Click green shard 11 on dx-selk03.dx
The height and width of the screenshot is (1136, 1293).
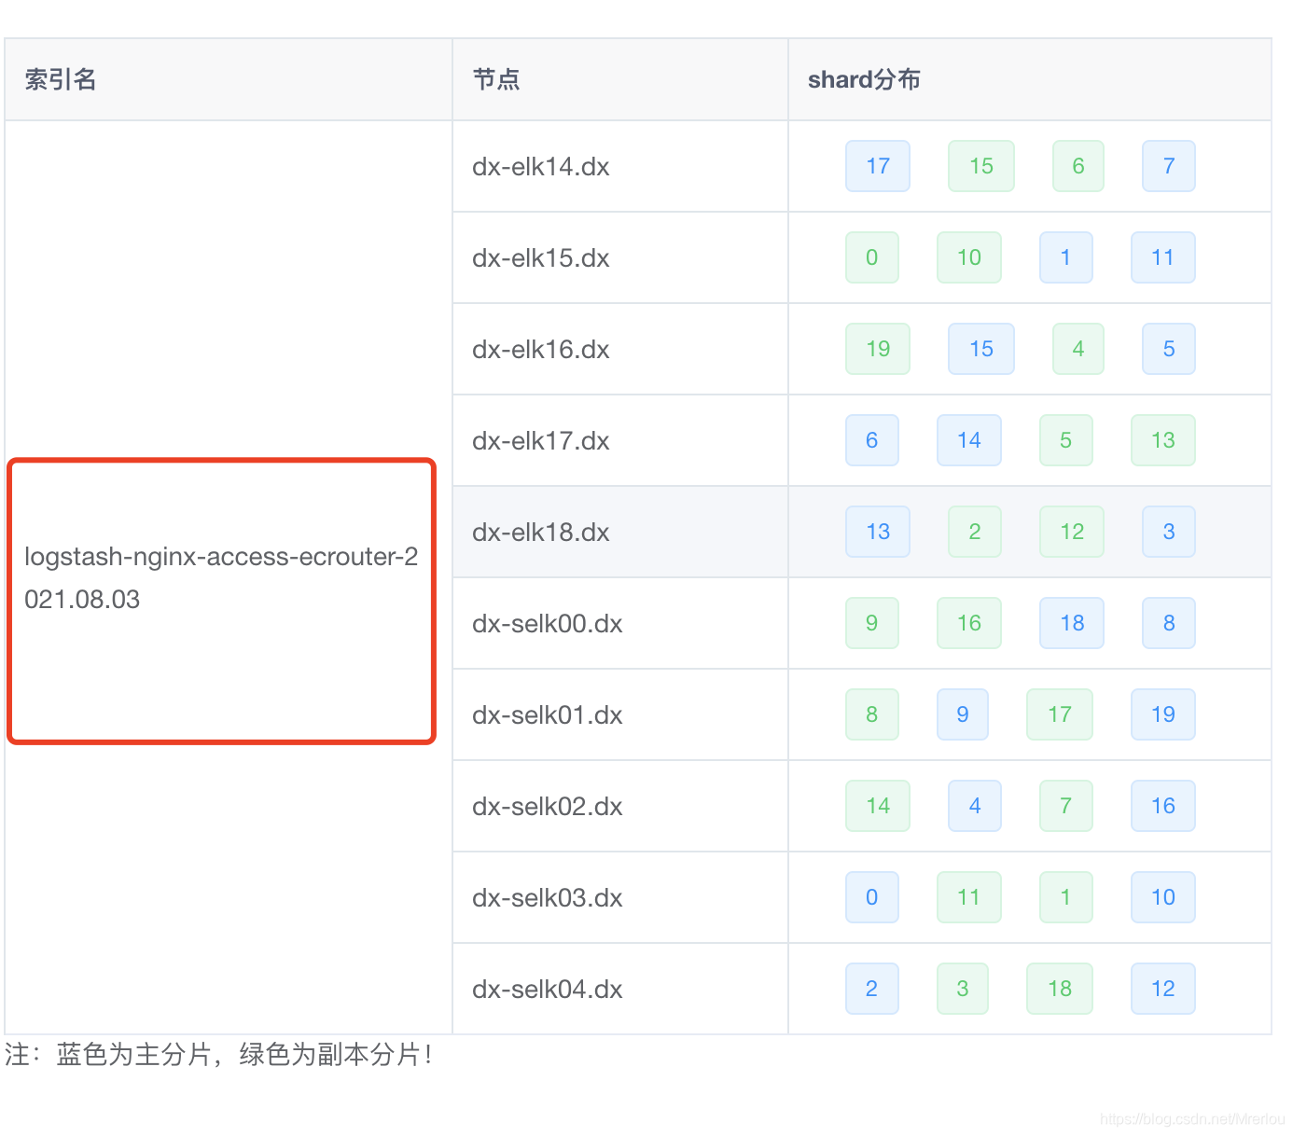click(969, 897)
